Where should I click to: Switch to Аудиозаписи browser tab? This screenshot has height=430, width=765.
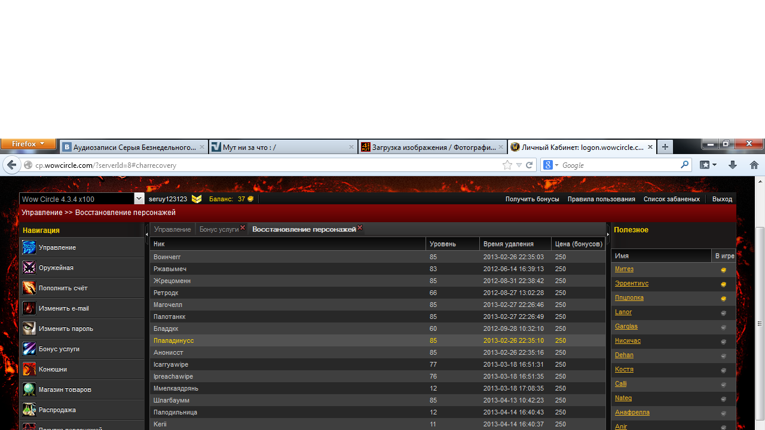134,147
